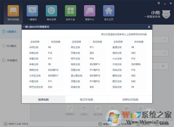This screenshot has width=174, height=127.
Task: Click the 七彩虹主板 row label
Action: coord(35,76)
